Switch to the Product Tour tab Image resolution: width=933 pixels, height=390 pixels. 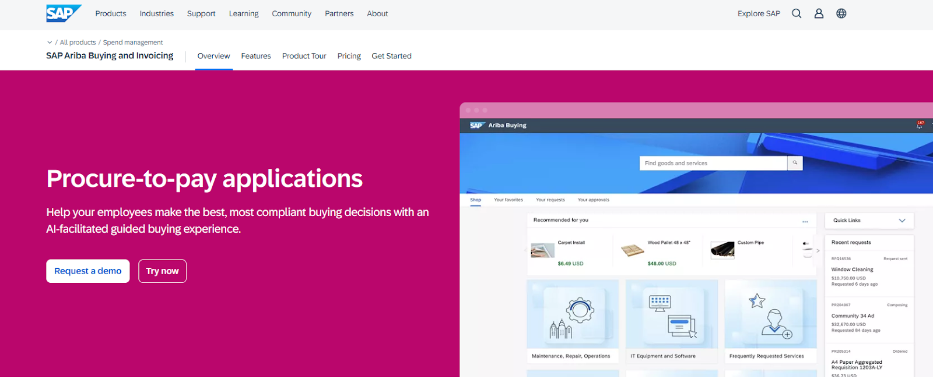pyautogui.click(x=304, y=56)
